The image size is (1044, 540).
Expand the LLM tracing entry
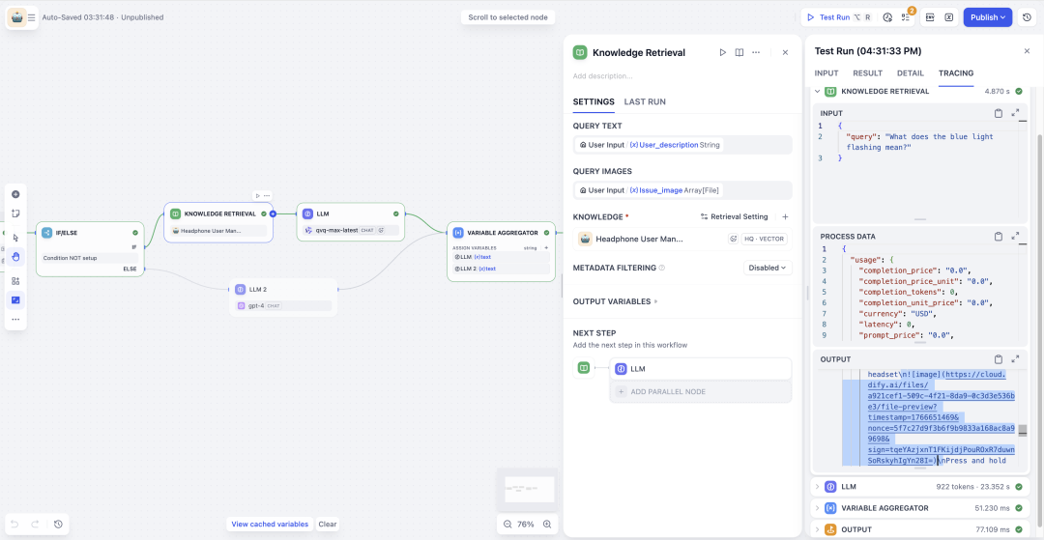[818, 487]
